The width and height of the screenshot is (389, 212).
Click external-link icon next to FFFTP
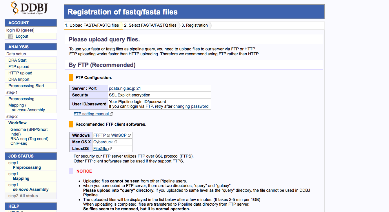click(x=109, y=135)
